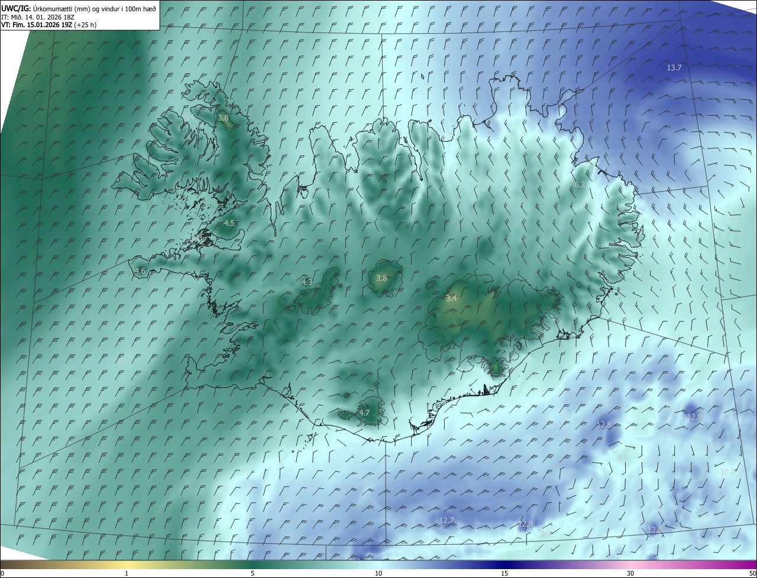Click the '5' tick label on the color scale
Image resolution: width=757 pixels, height=578 pixels.
(253, 574)
